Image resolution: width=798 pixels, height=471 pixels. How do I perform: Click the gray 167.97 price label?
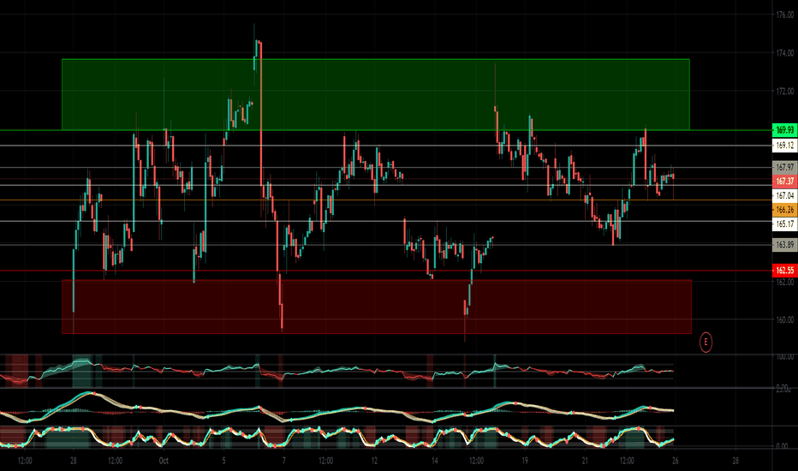click(x=785, y=167)
